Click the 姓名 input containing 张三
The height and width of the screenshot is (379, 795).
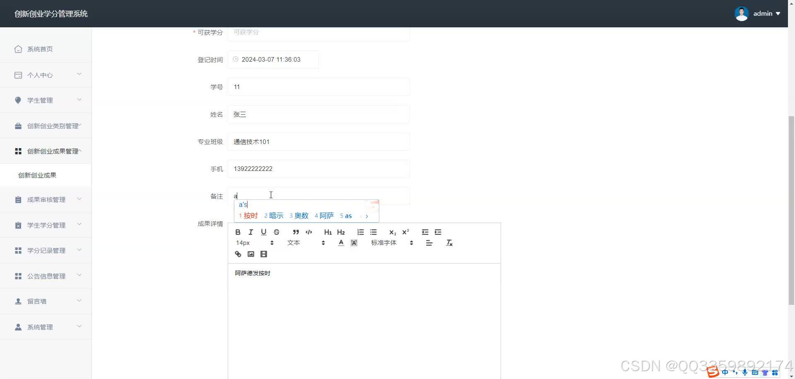[318, 114]
